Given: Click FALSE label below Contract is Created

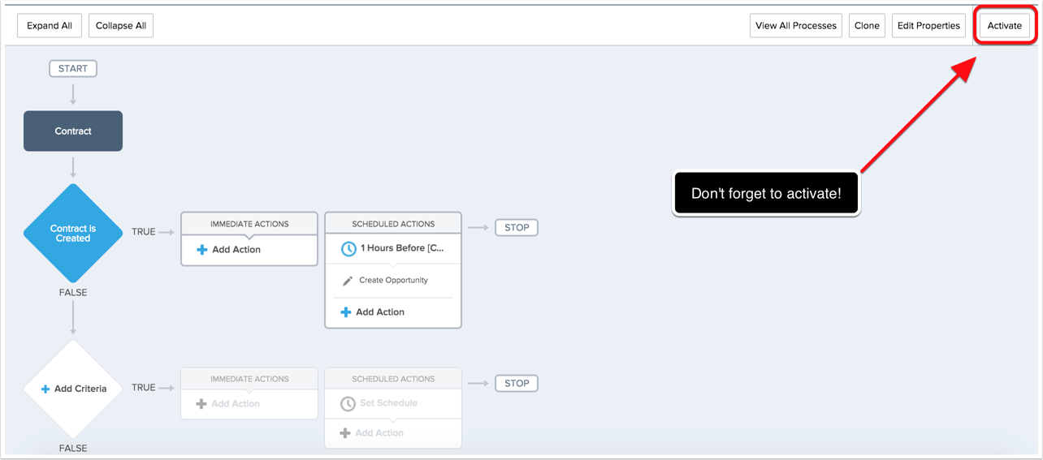Looking at the screenshot, I should 73,293.
